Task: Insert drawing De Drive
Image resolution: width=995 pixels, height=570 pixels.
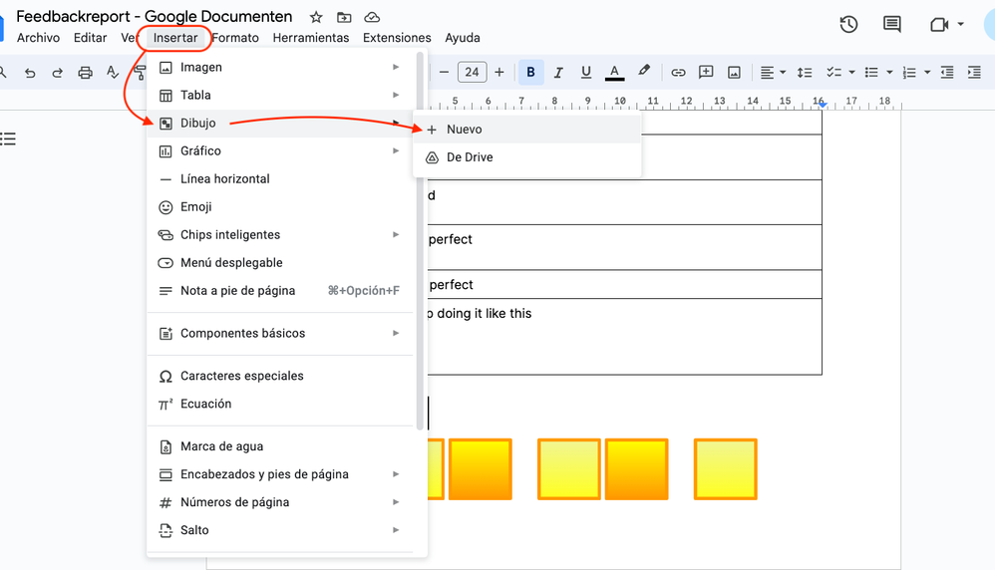Action: click(526, 157)
